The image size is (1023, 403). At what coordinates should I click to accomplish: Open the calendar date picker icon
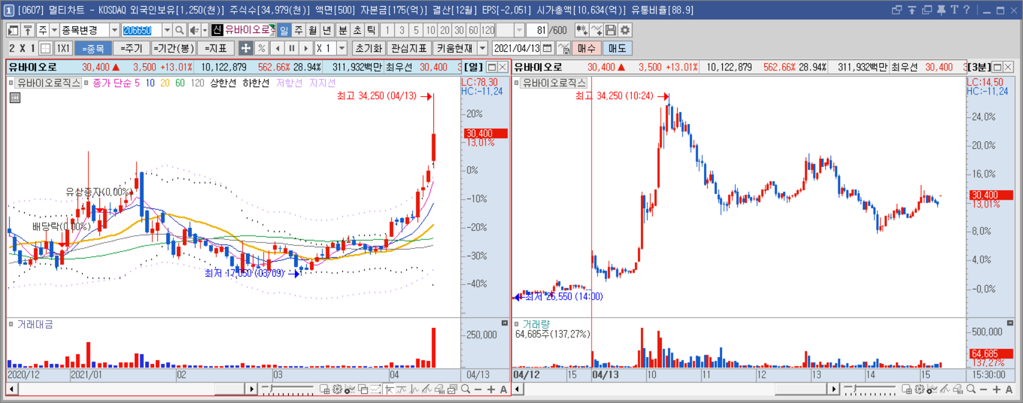coord(547,48)
